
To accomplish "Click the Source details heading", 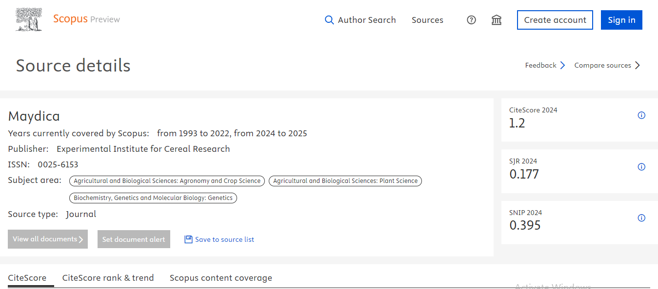I will pyautogui.click(x=73, y=65).
